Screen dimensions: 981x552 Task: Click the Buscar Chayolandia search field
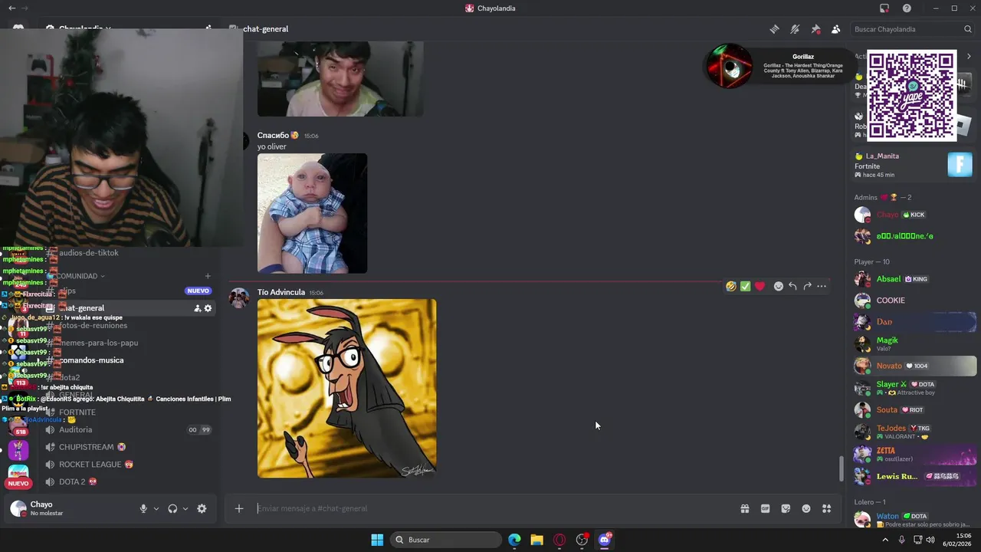(912, 29)
